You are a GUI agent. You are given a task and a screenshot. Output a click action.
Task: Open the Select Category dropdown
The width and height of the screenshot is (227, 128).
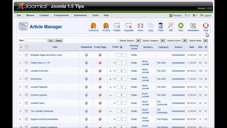pos(153,41)
